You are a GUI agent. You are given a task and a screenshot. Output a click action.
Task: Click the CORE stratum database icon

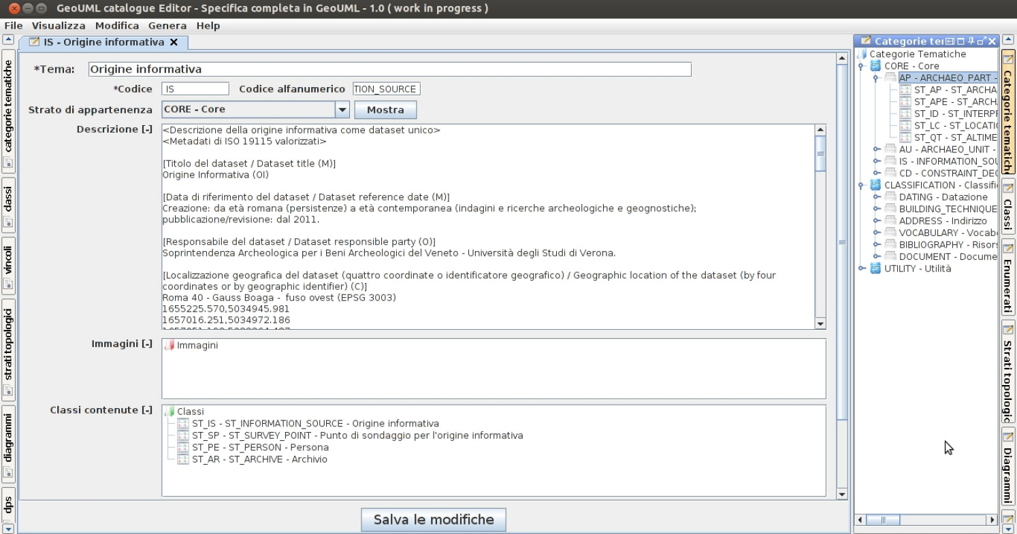pos(876,66)
